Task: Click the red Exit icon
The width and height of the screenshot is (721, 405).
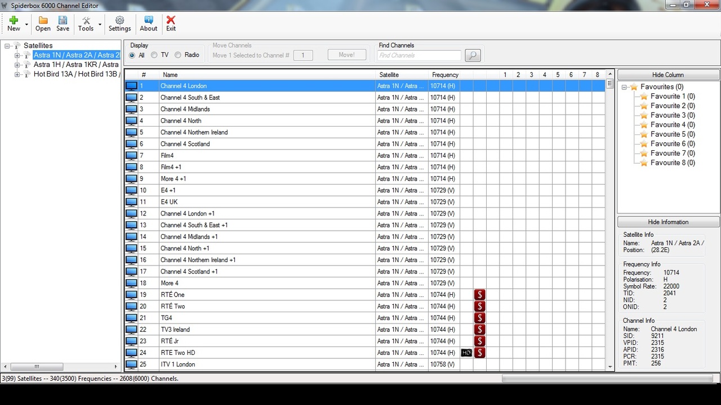Action: coord(171,21)
